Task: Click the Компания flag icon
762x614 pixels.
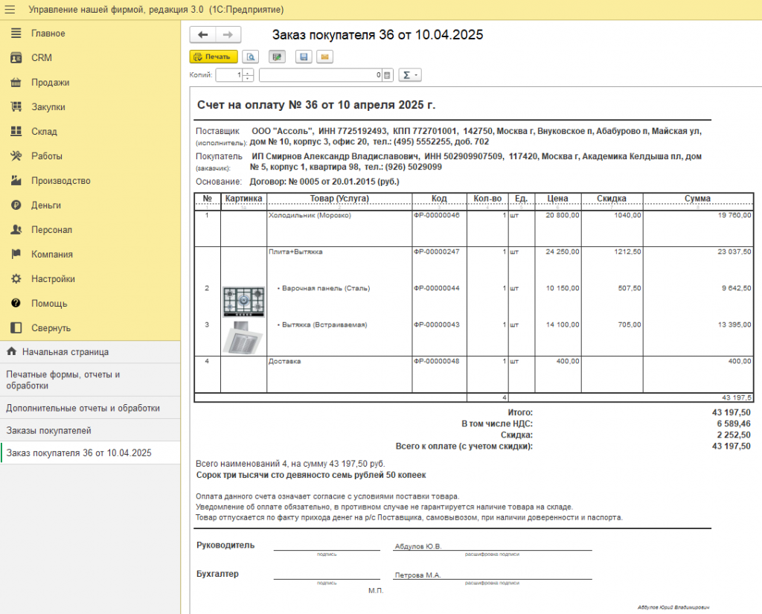Action: [16, 254]
